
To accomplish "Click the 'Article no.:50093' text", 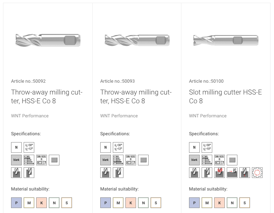I will click(117, 81).
